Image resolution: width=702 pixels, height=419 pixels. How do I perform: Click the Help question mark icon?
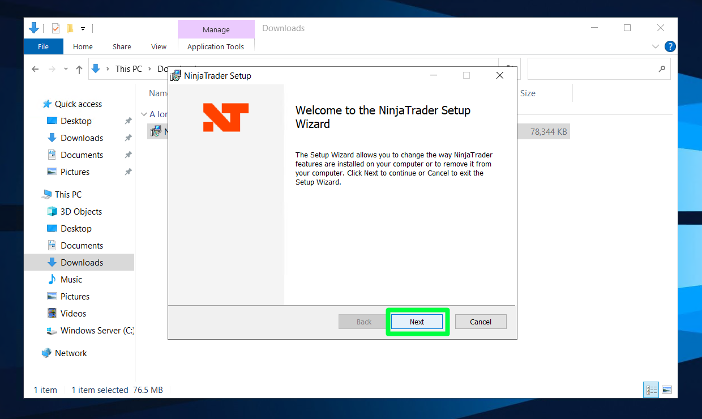670,46
